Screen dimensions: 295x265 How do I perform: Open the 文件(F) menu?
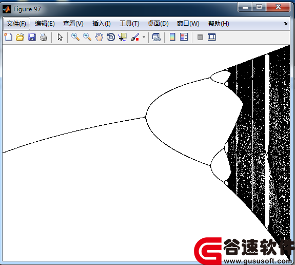16,24
